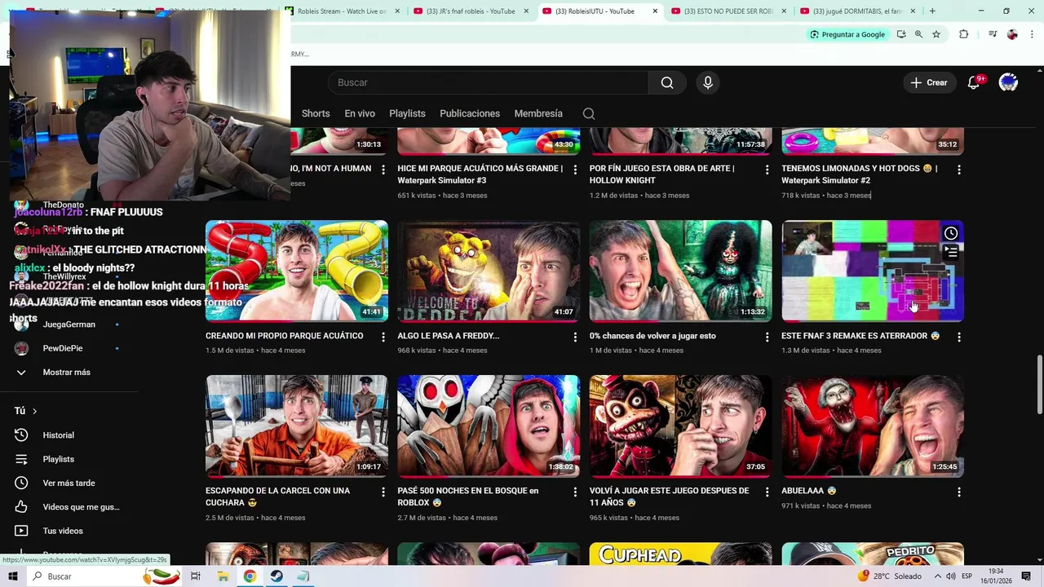Switch to Robleis Stream browser tab
This screenshot has width=1044, height=587.
pyautogui.click(x=343, y=11)
